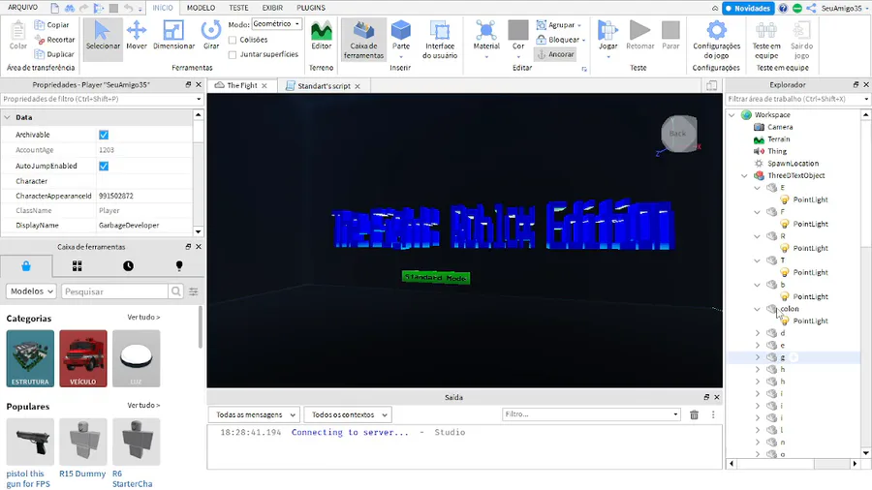Click the Pesquisar search field

coord(114,291)
